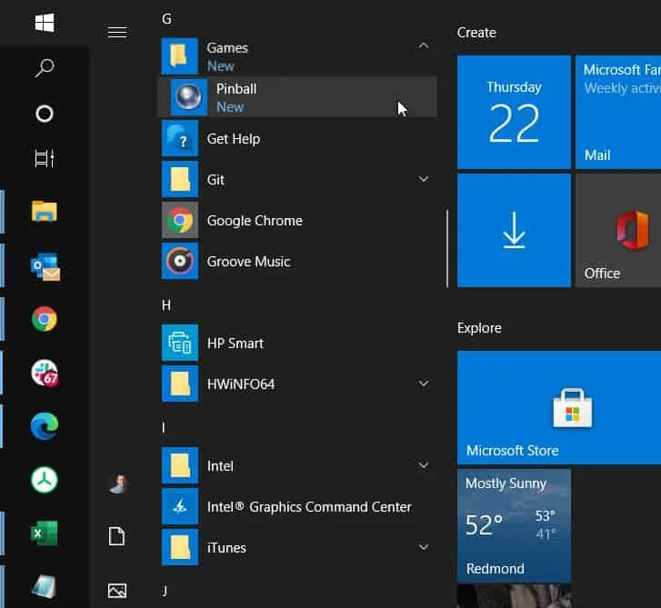The width and height of the screenshot is (661, 608).
Task: Open the Office tile
Action: click(618, 231)
